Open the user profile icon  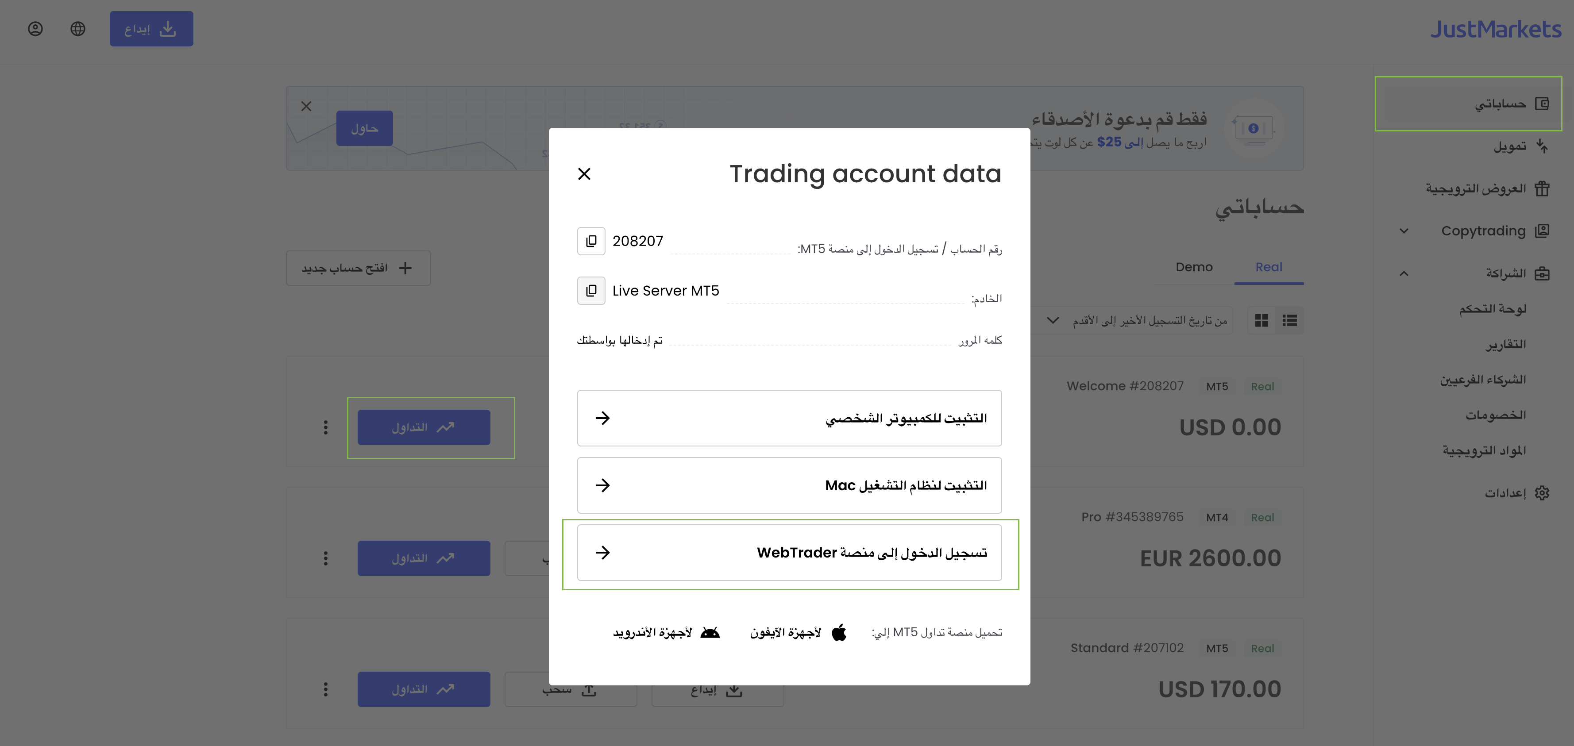click(x=35, y=29)
